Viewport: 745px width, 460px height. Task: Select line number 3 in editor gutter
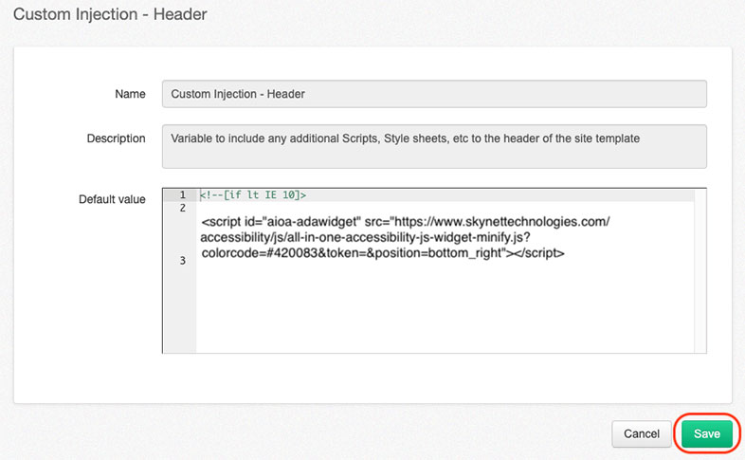[181, 260]
